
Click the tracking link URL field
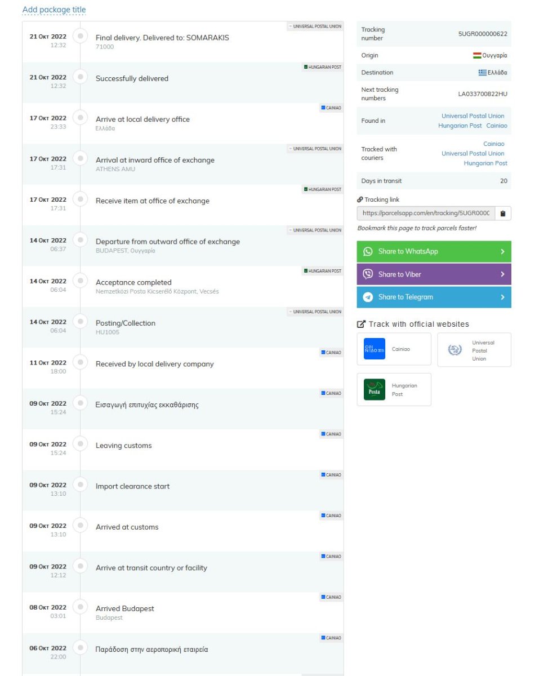click(426, 214)
